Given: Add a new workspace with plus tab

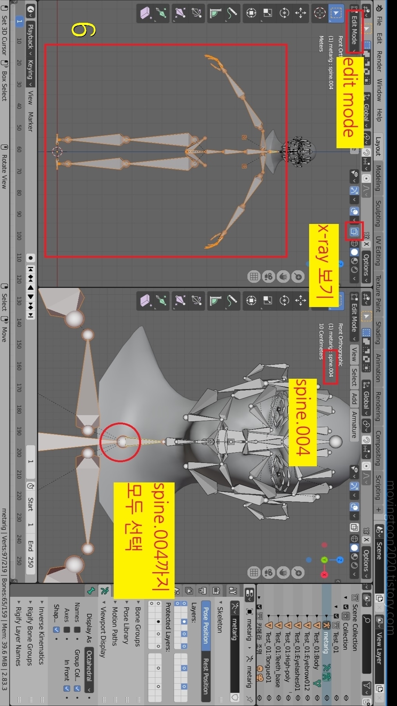Looking at the screenshot, I should point(379,510).
